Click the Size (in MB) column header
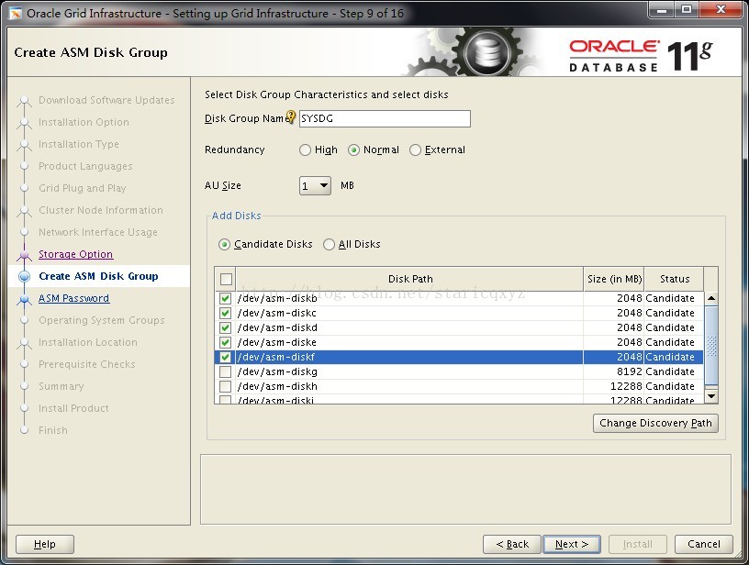The height and width of the screenshot is (565, 749). [614, 279]
